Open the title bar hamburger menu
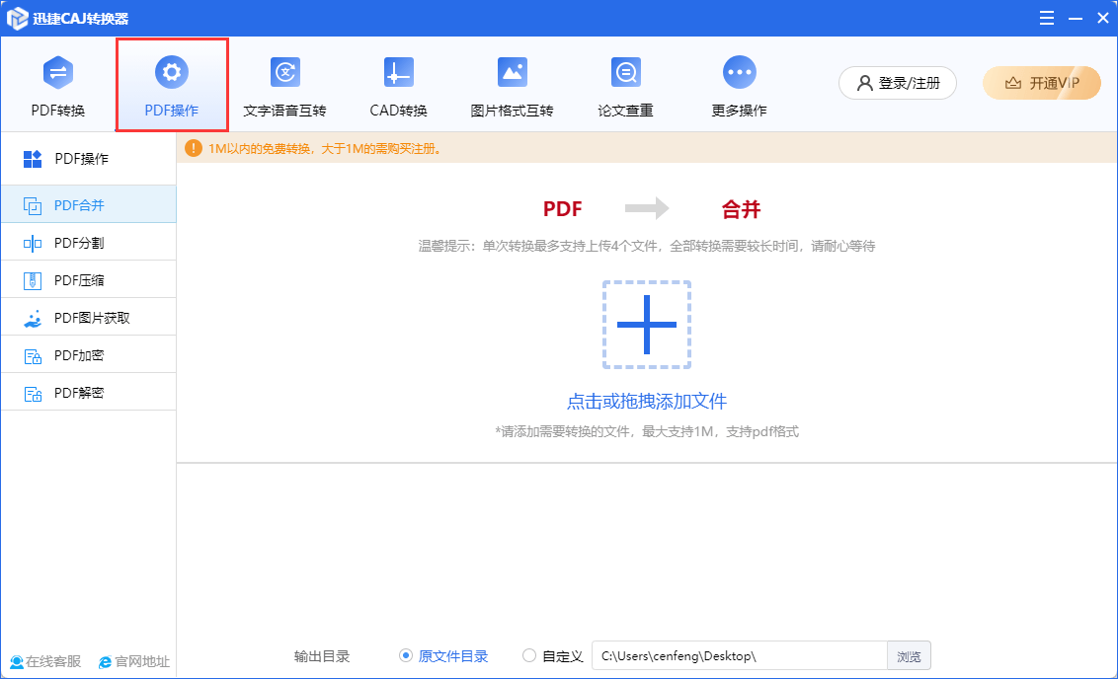Image resolution: width=1118 pixels, height=679 pixels. pos(1047,18)
